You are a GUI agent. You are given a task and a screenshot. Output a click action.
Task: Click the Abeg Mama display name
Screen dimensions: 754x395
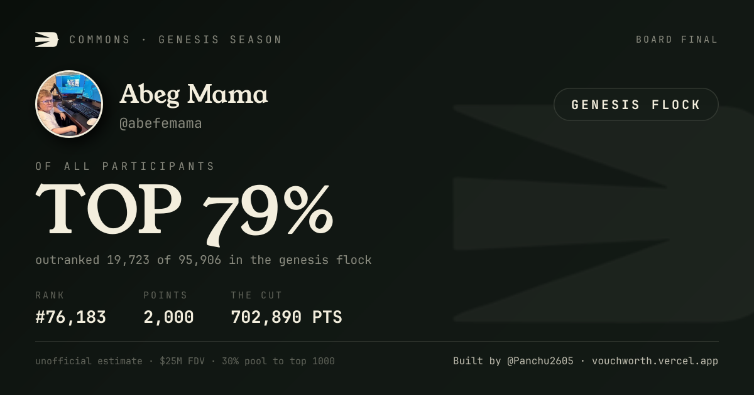coord(194,94)
